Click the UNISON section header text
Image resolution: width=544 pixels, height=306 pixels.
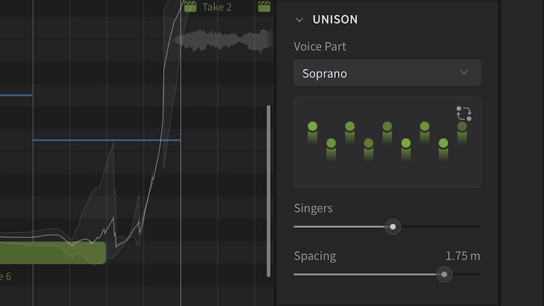[335, 20]
